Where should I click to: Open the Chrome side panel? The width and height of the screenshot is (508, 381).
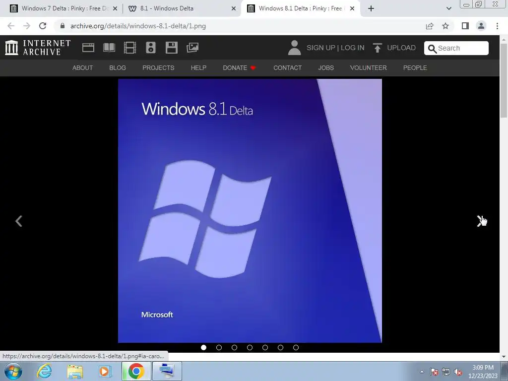pos(465,26)
